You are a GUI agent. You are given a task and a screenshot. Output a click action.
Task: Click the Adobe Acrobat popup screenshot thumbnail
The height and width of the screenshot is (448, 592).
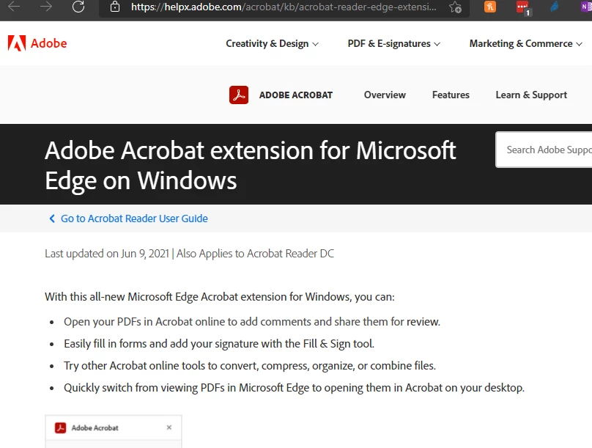click(114, 431)
